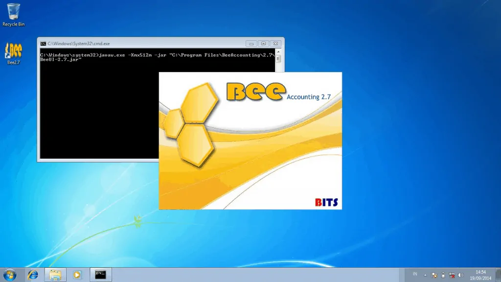Click the Show desktop button
The image size is (501, 282).
tap(498, 275)
